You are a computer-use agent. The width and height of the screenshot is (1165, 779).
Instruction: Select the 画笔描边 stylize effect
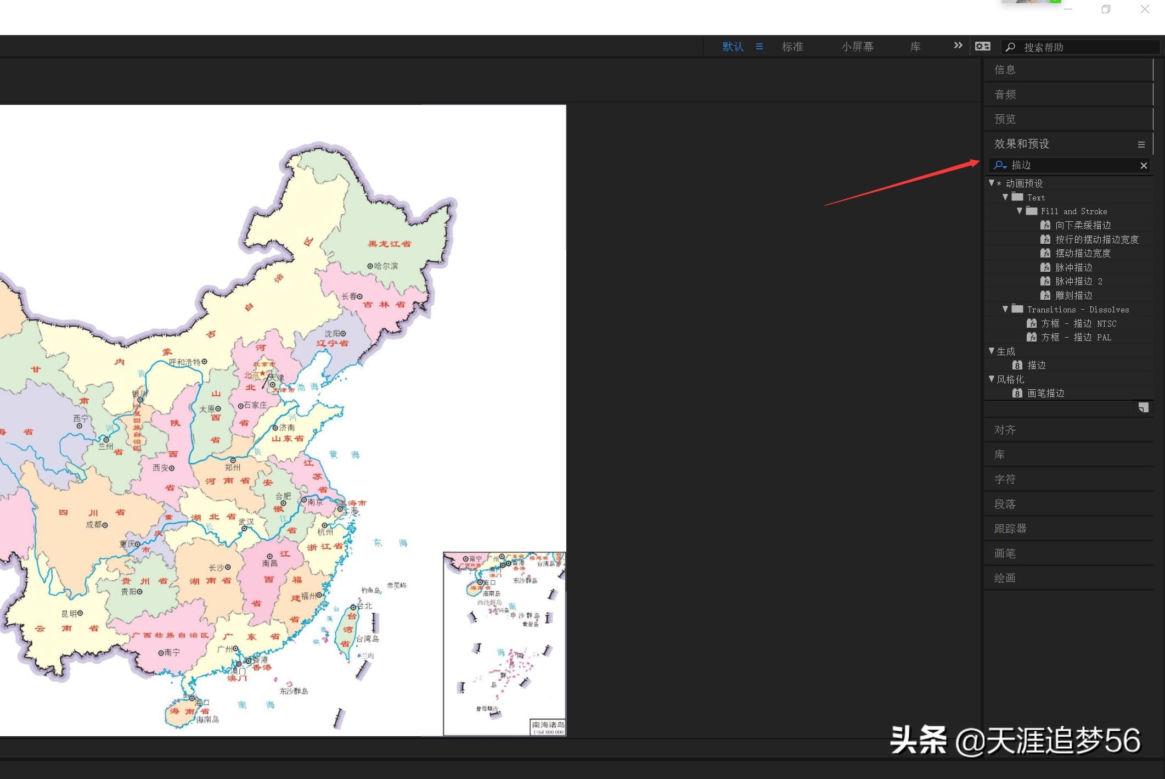[x=1045, y=393]
